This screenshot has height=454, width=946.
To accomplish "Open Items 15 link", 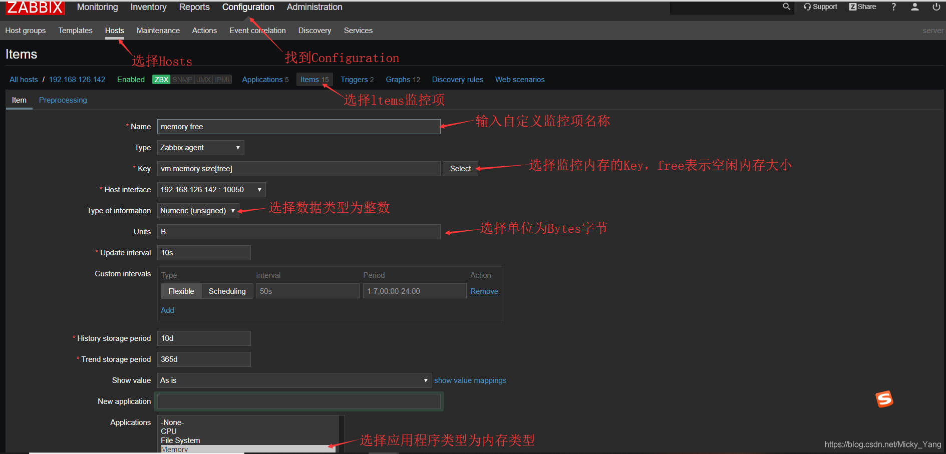I will click(x=314, y=80).
